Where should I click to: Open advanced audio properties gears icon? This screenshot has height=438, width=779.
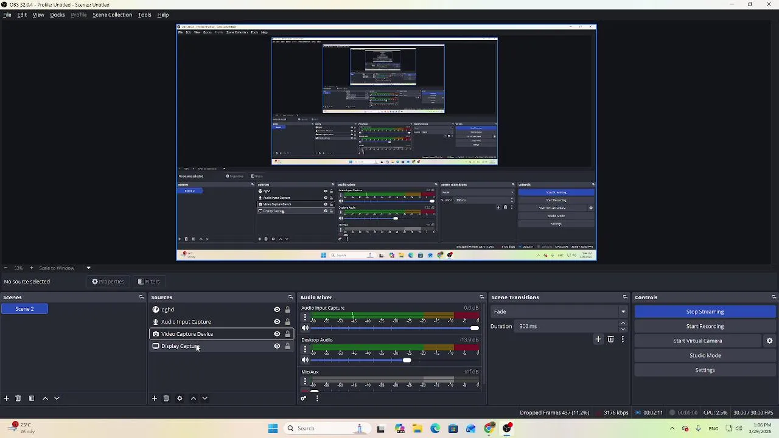coord(304,398)
